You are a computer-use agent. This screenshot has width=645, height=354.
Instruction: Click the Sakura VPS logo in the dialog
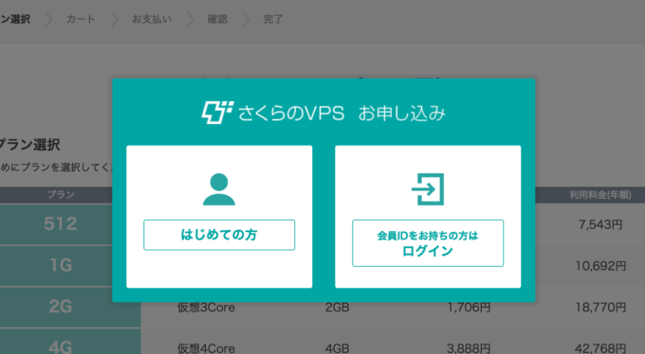[217, 113]
